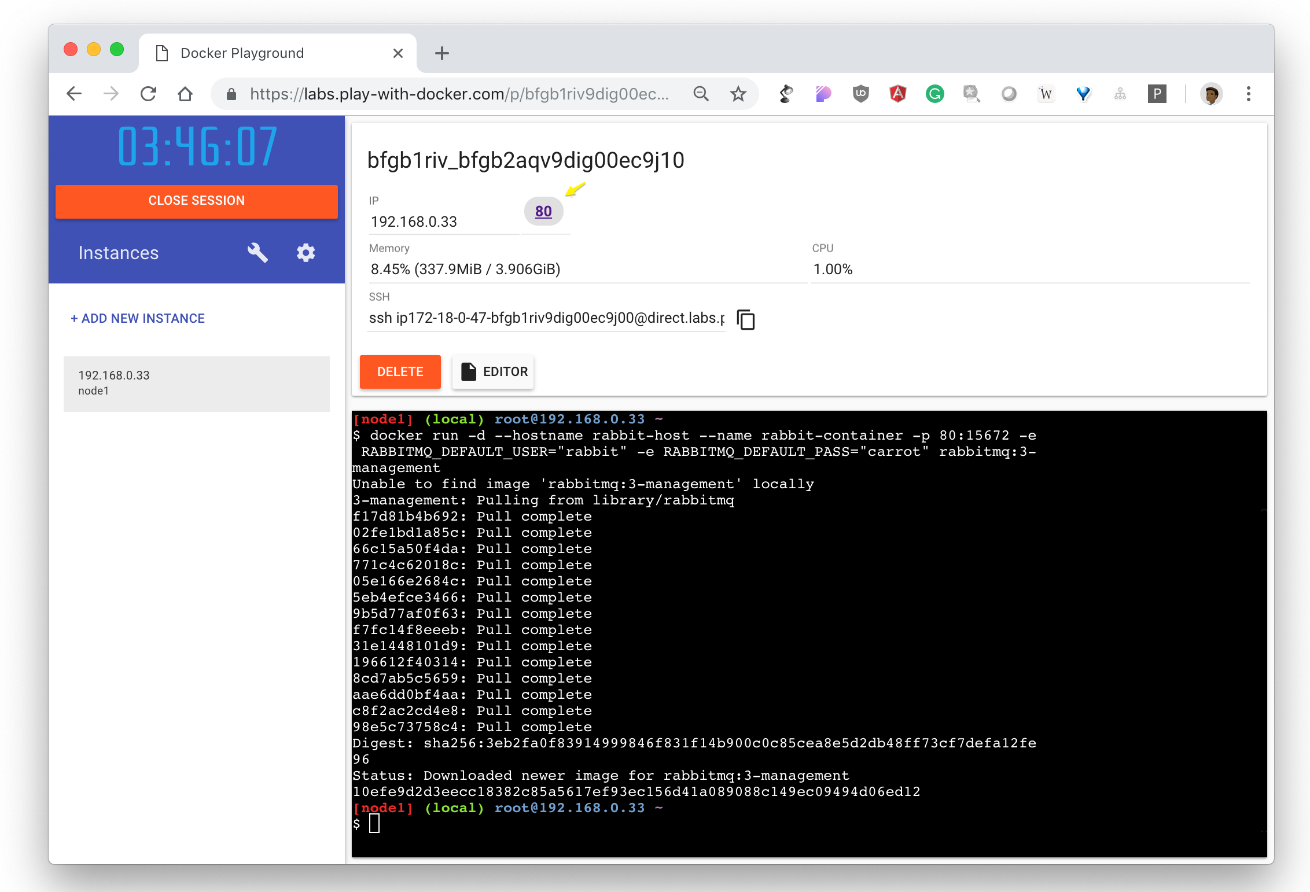Open the uBlock shield extension icon
1310x892 pixels.
point(860,94)
